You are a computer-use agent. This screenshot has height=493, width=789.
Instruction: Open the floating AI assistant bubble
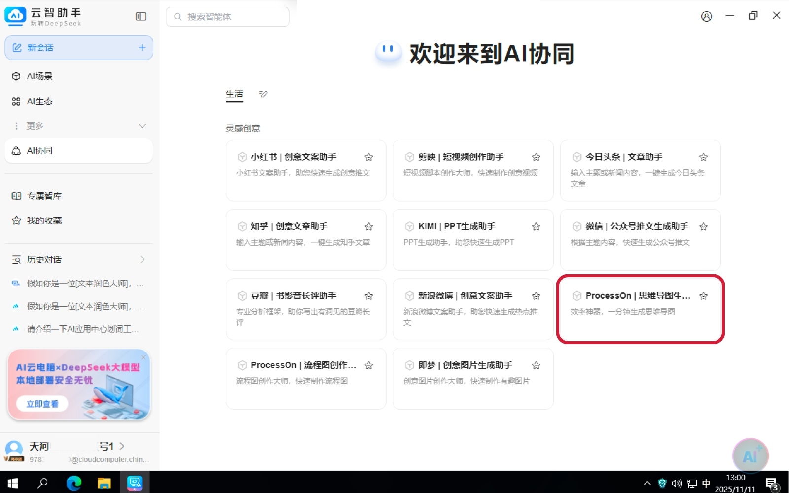tap(750, 456)
